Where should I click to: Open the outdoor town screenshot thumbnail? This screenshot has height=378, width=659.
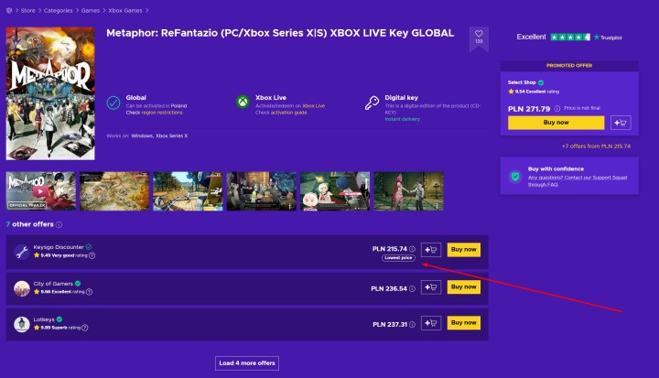pos(188,191)
